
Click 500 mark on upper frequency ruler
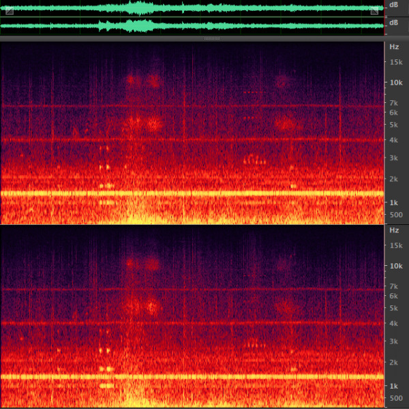pos(395,215)
